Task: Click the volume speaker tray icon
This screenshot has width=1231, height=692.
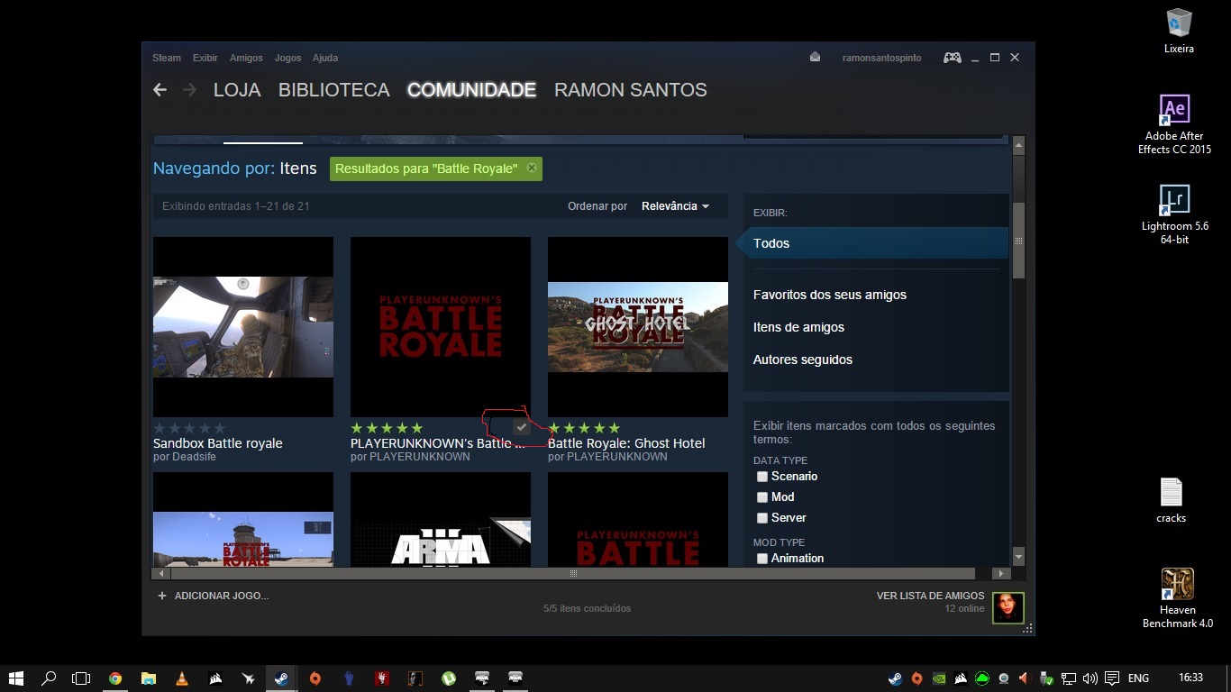Action: (1090, 678)
